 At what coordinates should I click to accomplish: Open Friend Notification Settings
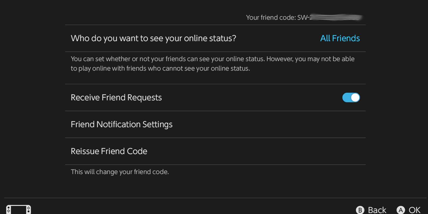coord(121,125)
